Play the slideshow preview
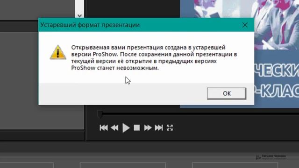299x168 pixels. point(126,127)
